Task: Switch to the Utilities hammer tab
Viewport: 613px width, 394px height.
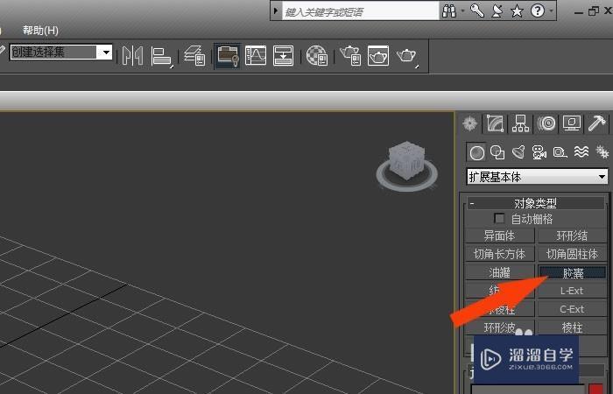Action: pyautogui.click(x=597, y=123)
